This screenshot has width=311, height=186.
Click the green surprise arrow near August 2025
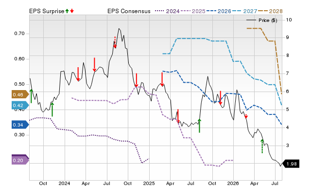(200, 126)
